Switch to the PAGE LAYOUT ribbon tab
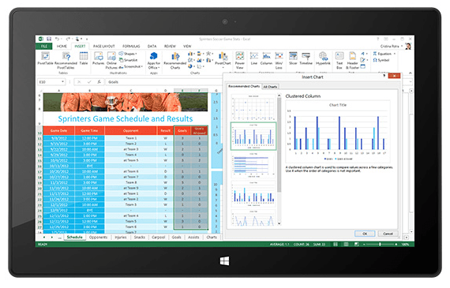The image size is (450, 288). pyautogui.click(x=104, y=46)
